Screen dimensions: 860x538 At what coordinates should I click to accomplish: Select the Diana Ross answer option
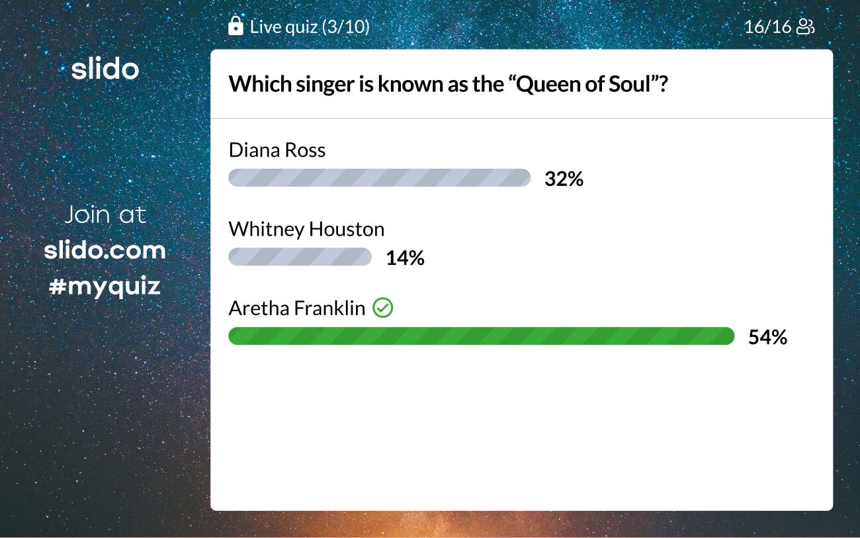pyautogui.click(x=277, y=150)
